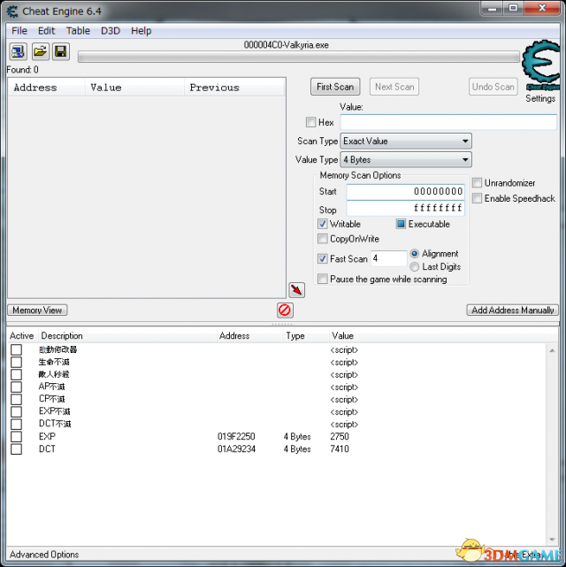This screenshot has width=566, height=567.
Task: Open the Scan Type dropdown
Action: pyautogui.click(x=406, y=142)
